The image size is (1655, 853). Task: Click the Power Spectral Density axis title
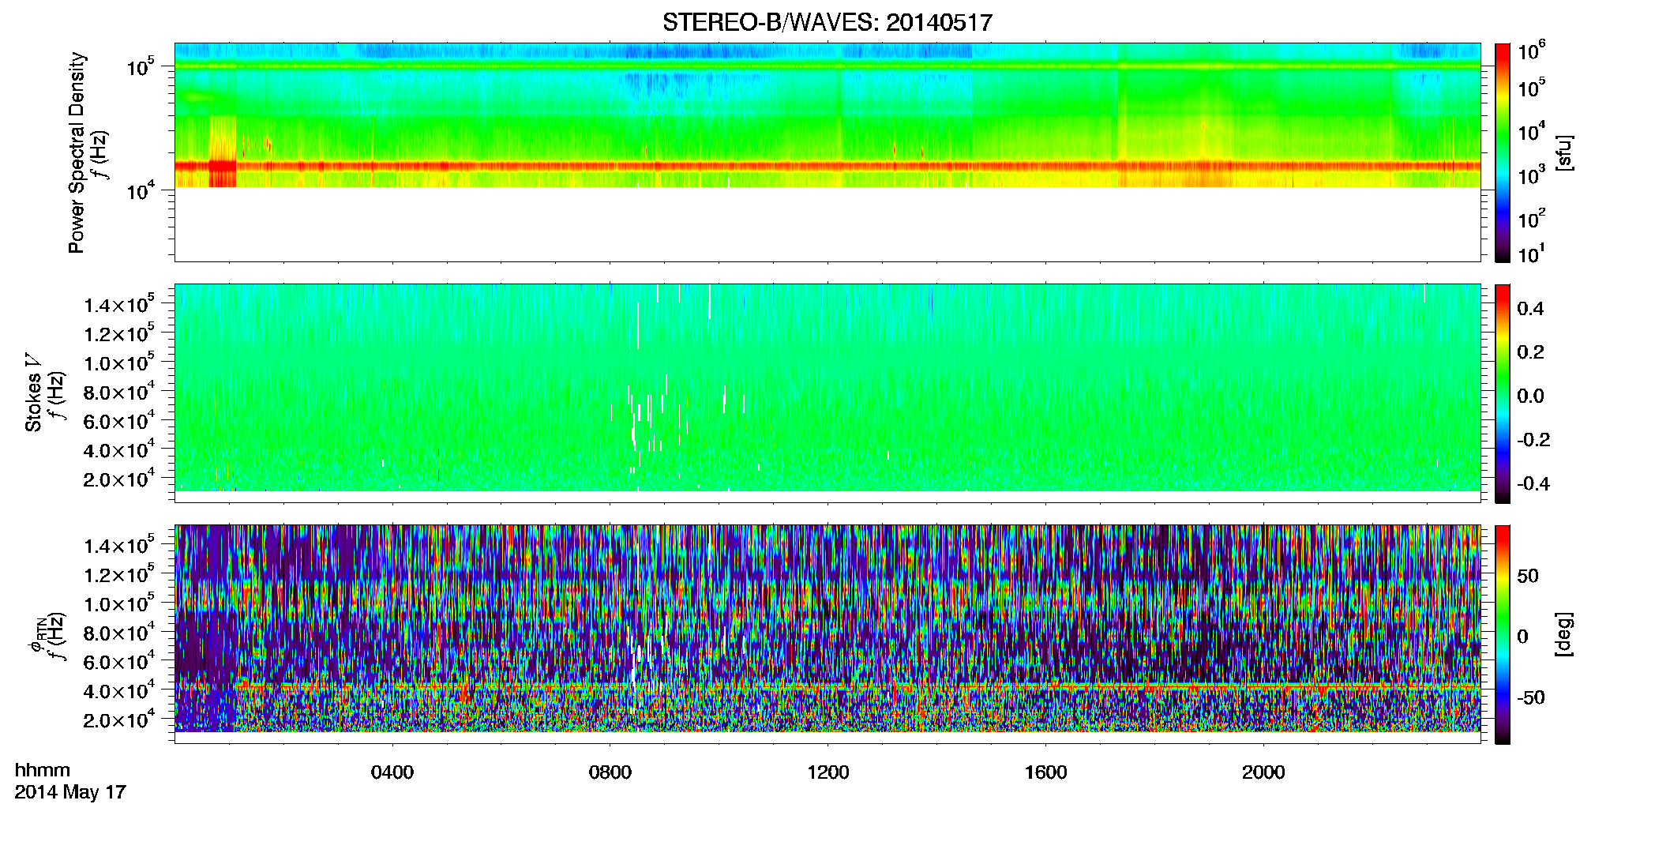(77, 152)
